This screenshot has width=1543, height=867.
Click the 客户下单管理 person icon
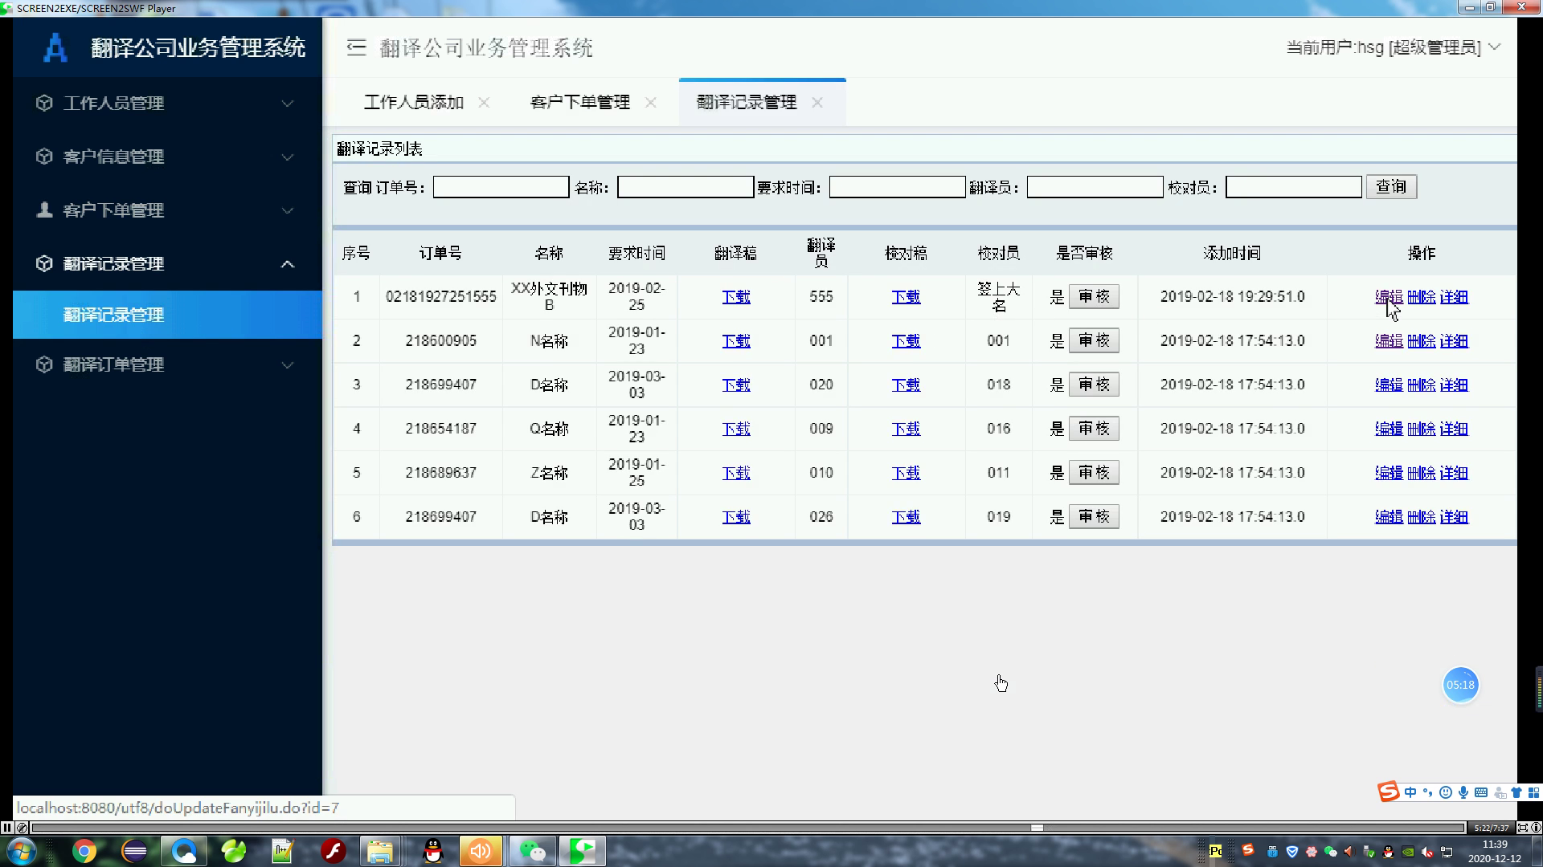click(x=44, y=210)
